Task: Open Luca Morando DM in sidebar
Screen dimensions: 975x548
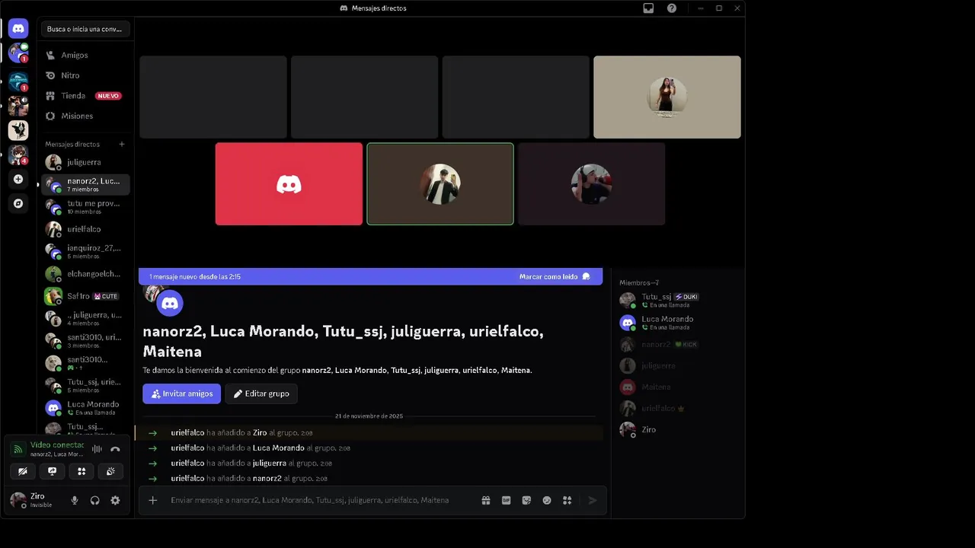Action: (85, 408)
